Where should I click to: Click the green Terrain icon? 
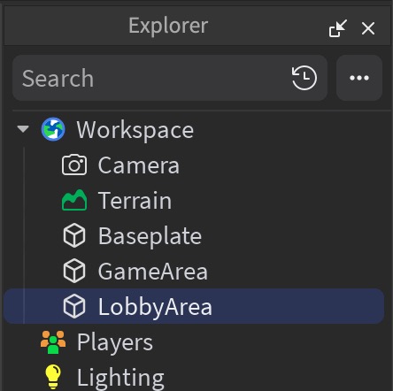[74, 200]
